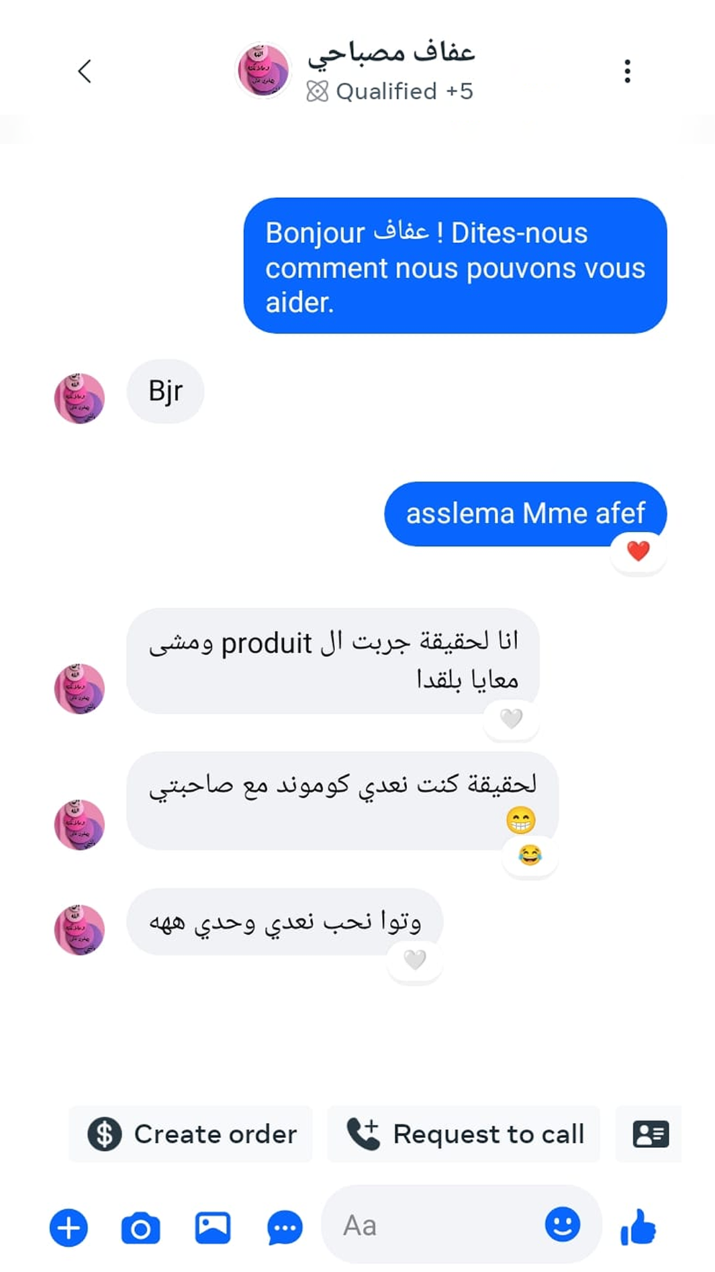Open the emoji picker smiley
The width and height of the screenshot is (715, 1272).
[563, 1224]
